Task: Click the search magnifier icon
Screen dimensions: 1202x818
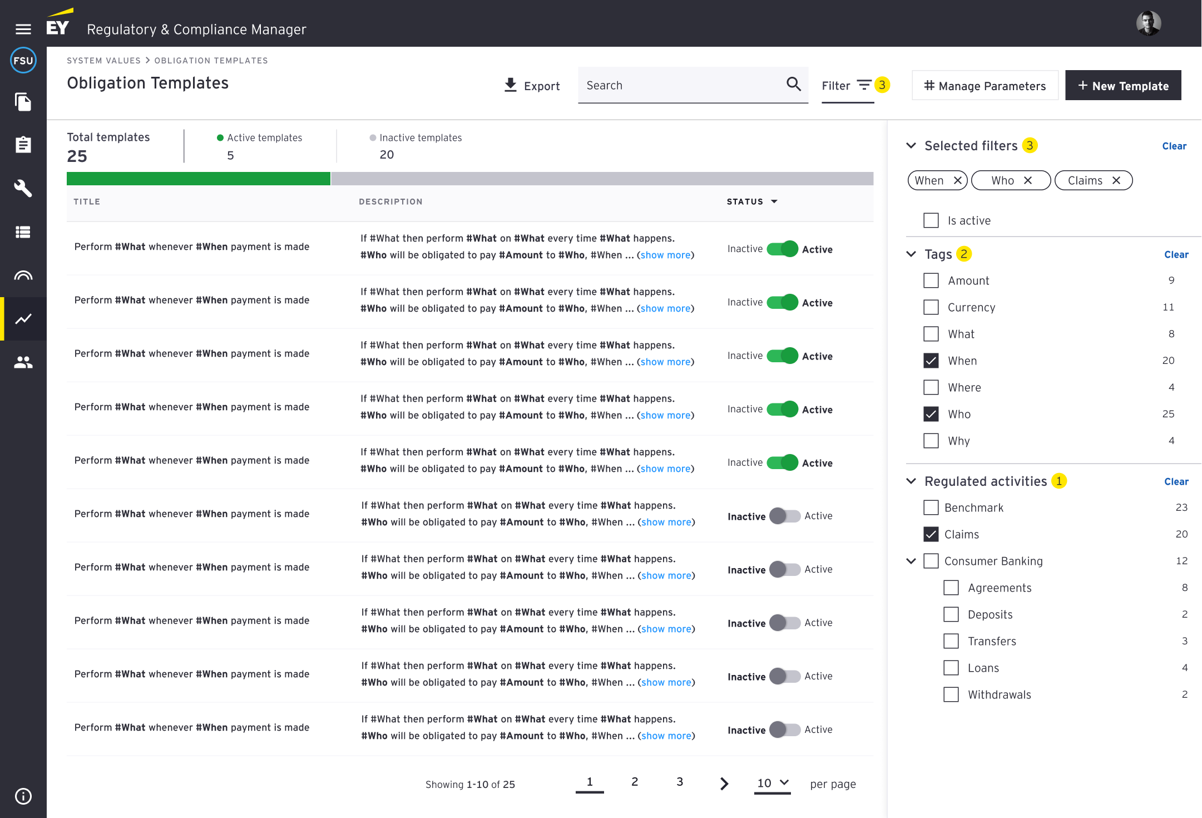Action: point(793,85)
